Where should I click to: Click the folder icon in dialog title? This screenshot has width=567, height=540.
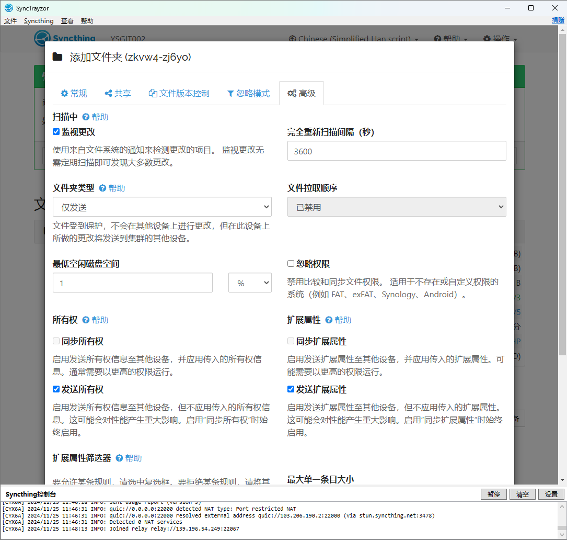coord(57,57)
